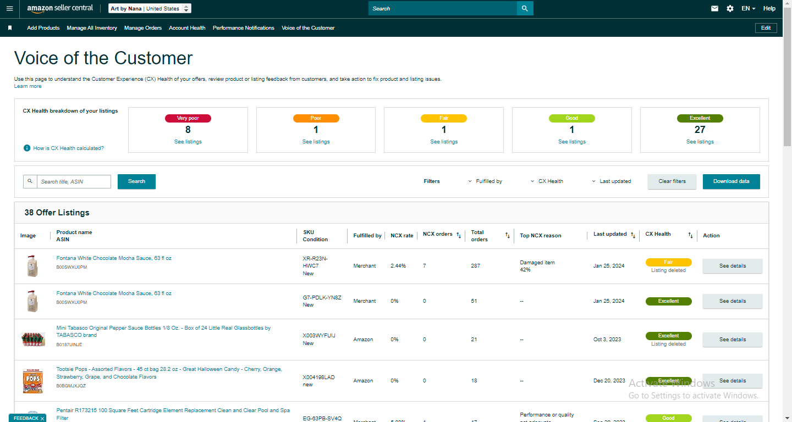
Task: Open Mini Tabasco Original Pepper Sauce link
Action: [x=163, y=331]
